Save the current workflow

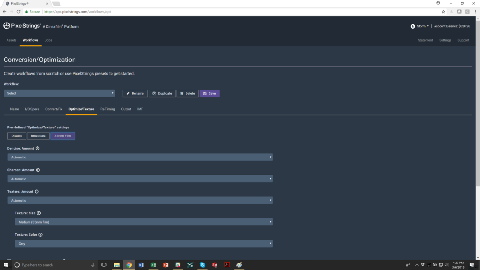(x=210, y=93)
